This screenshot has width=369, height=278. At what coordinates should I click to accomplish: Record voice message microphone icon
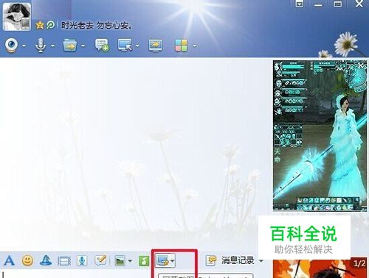point(82,260)
